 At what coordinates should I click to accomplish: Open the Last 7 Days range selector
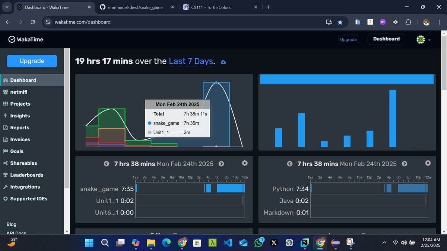[191, 61]
